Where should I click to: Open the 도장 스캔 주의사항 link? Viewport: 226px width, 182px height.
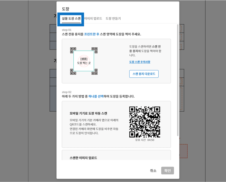140,62
